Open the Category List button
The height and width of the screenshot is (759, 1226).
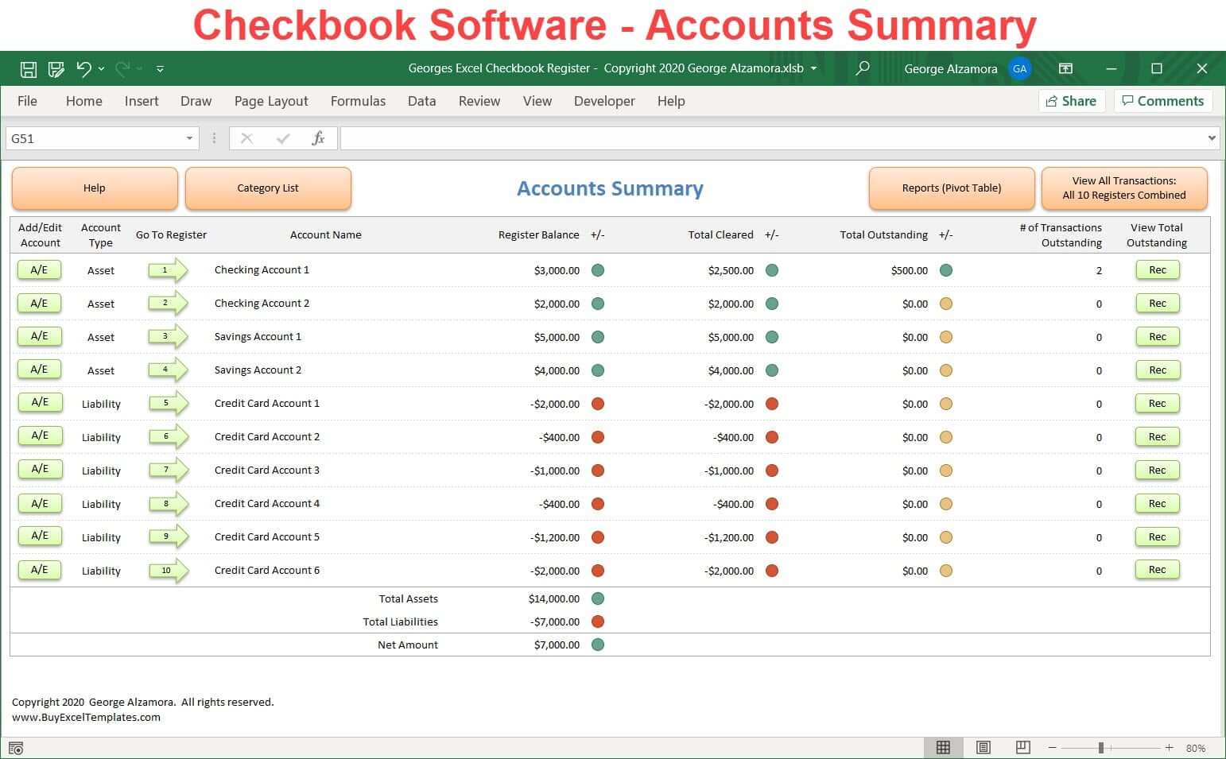pyautogui.click(x=268, y=188)
